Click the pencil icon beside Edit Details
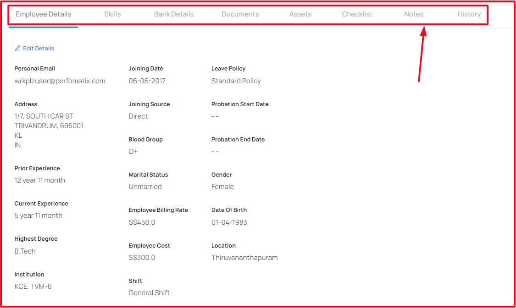Image resolution: width=516 pixels, height=308 pixels. (x=17, y=49)
